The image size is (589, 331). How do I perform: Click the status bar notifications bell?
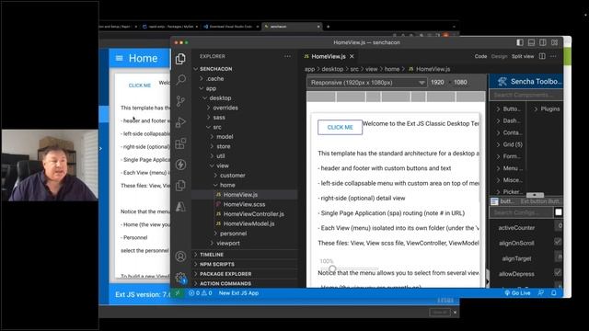point(554,292)
